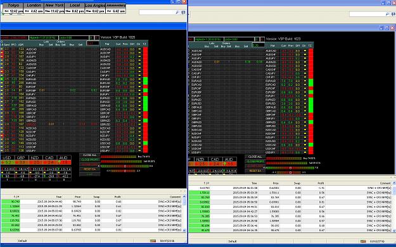Click the TZ column header in left dashboard

[144, 44]
